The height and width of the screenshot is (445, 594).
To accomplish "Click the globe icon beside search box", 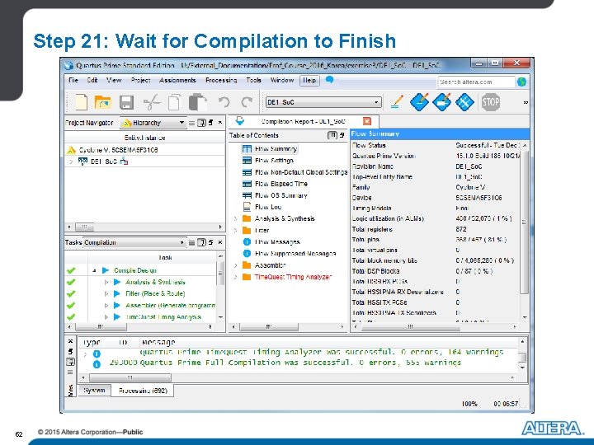I will point(521,82).
